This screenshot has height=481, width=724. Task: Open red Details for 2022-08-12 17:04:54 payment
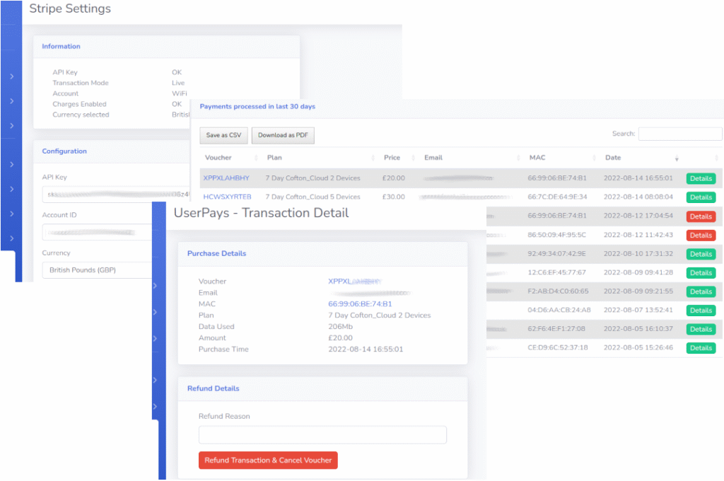pos(700,216)
